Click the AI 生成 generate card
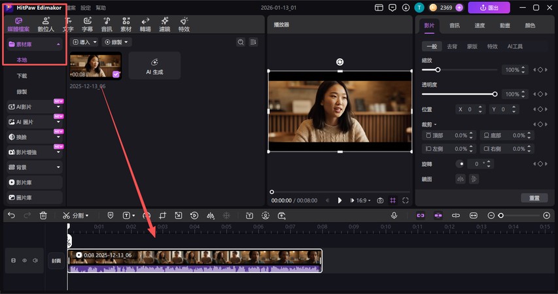 tap(154, 66)
